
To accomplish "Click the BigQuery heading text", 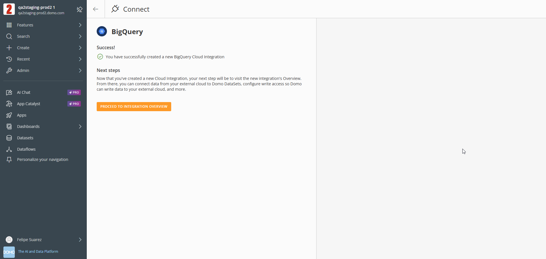I will point(127,32).
